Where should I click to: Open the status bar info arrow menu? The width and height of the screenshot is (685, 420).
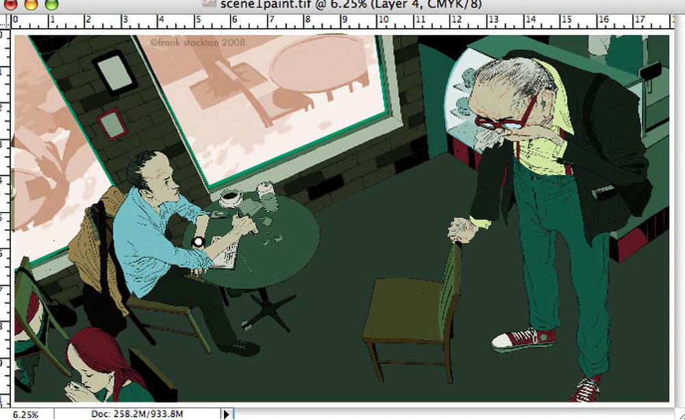[x=227, y=414]
